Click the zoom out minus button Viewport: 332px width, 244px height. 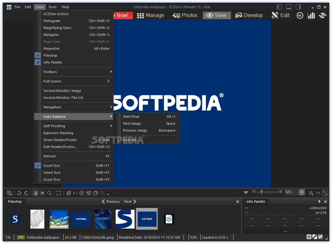(254, 192)
